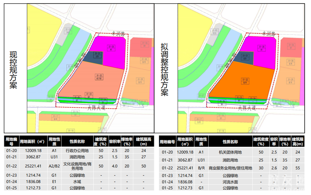Click 性质名称 column header in right table
311x195 pixels.
[x=230, y=142]
